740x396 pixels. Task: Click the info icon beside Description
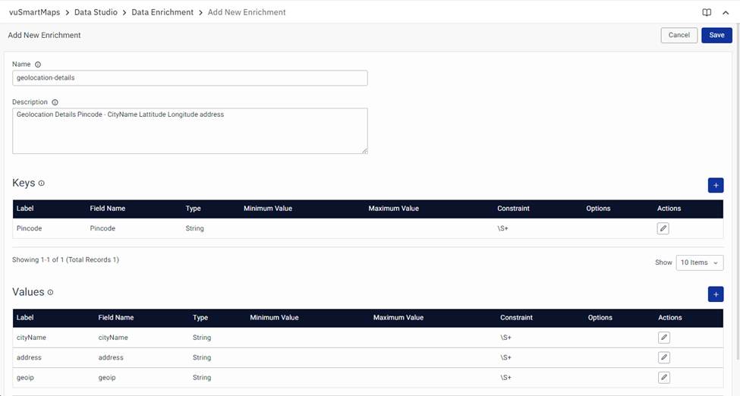[x=55, y=102]
